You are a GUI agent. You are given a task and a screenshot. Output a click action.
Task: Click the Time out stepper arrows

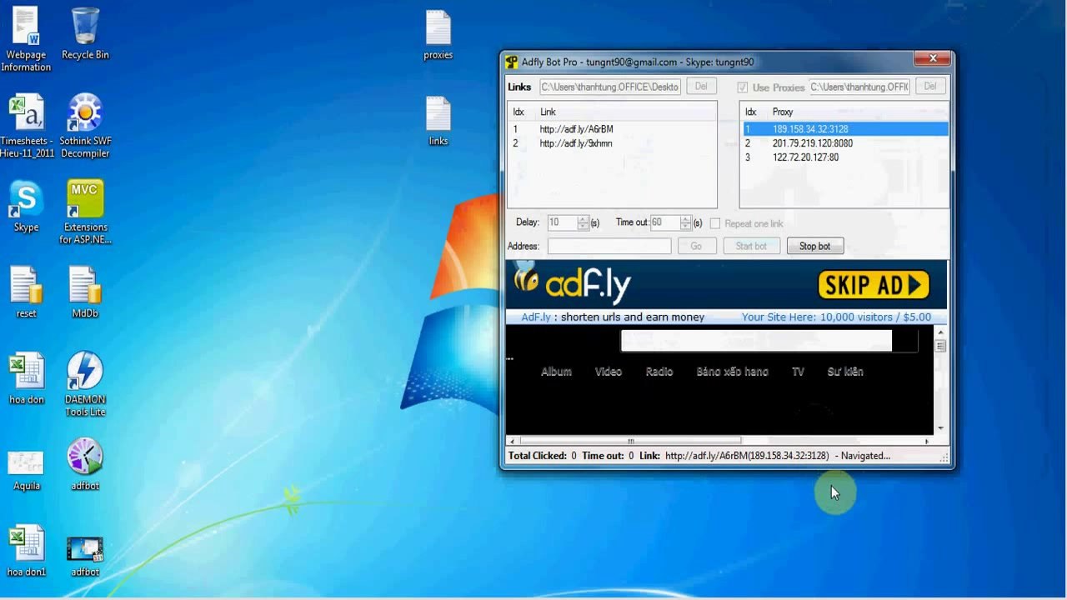click(685, 222)
